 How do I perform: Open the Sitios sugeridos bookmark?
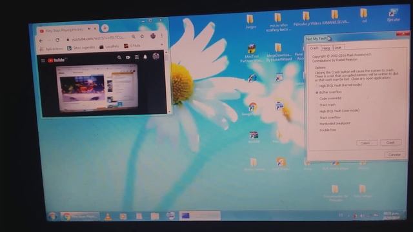(81, 48)
